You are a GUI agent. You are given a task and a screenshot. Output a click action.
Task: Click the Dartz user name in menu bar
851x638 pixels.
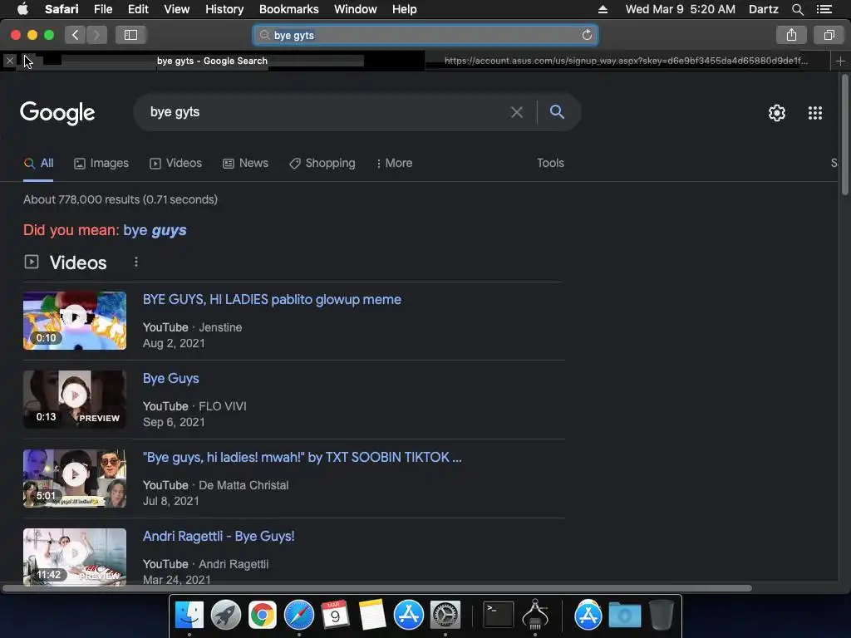click(763, 9)
